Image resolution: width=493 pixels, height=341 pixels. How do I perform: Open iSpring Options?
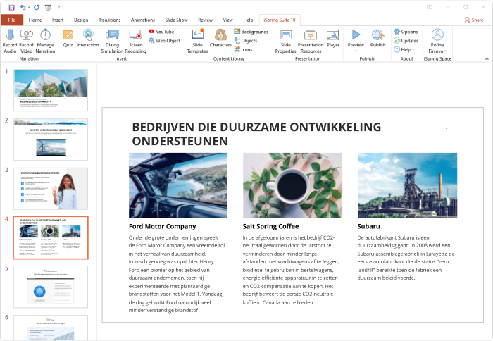tap(406, 32)
